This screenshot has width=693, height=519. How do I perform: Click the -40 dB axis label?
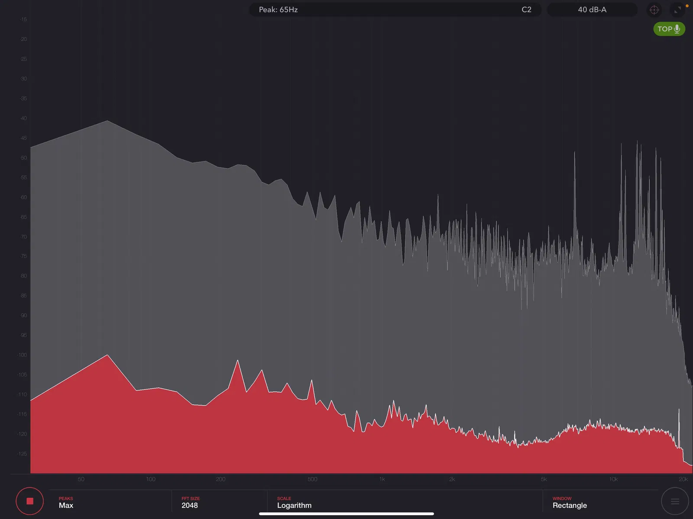click(23, 118)
